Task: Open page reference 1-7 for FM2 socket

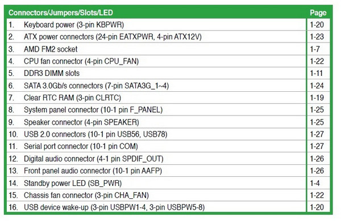Action: (315, 49)
